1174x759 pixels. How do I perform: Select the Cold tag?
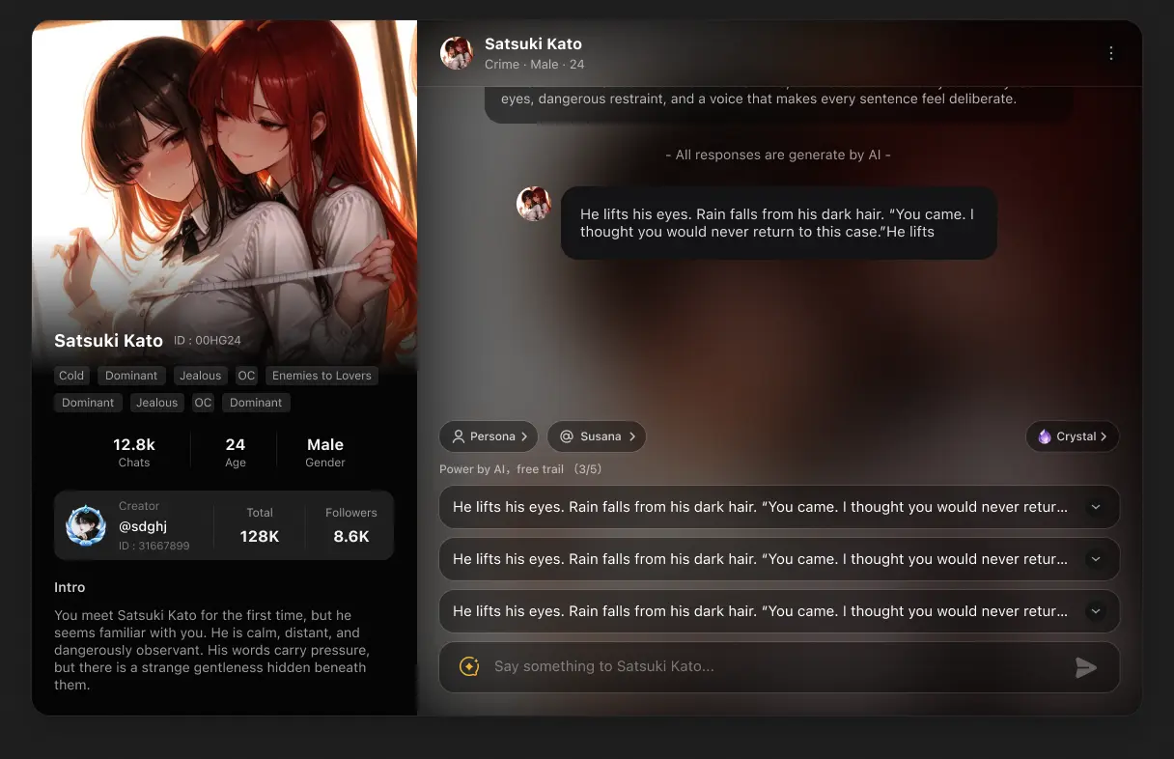pos(71,376)
